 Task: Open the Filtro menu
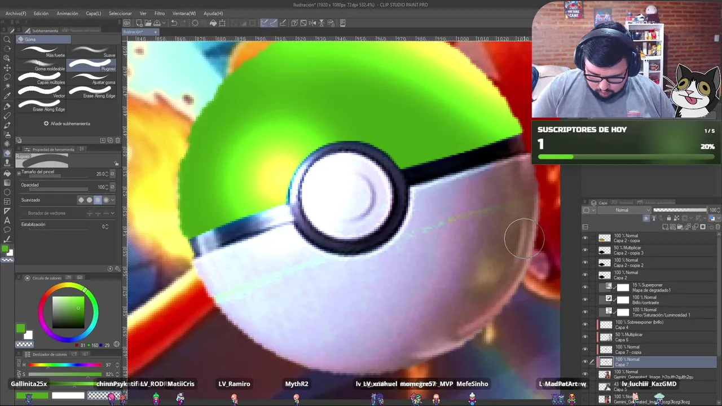[x=160, y=14]
